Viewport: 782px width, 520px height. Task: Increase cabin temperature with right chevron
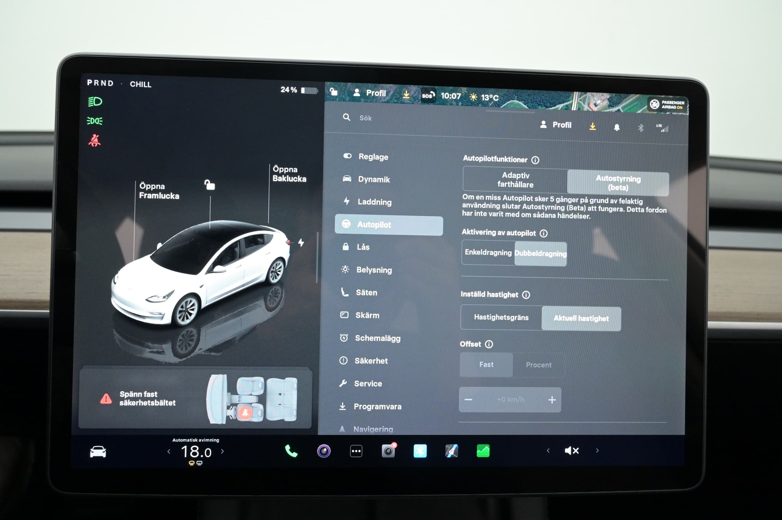[222, 451]
